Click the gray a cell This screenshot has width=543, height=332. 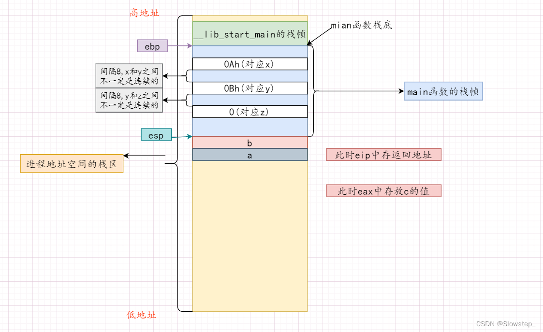pyautogui.click(x=249, y=155)
